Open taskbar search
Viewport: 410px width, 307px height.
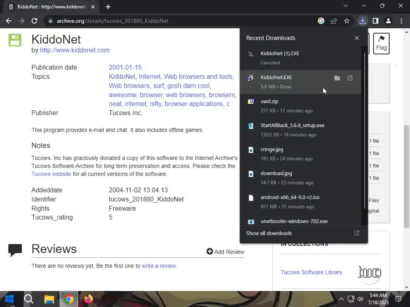click(x=28, y=299)
